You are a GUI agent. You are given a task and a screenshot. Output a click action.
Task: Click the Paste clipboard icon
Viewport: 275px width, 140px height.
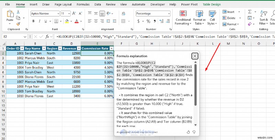pyautogui.click(x=10, y=14)
